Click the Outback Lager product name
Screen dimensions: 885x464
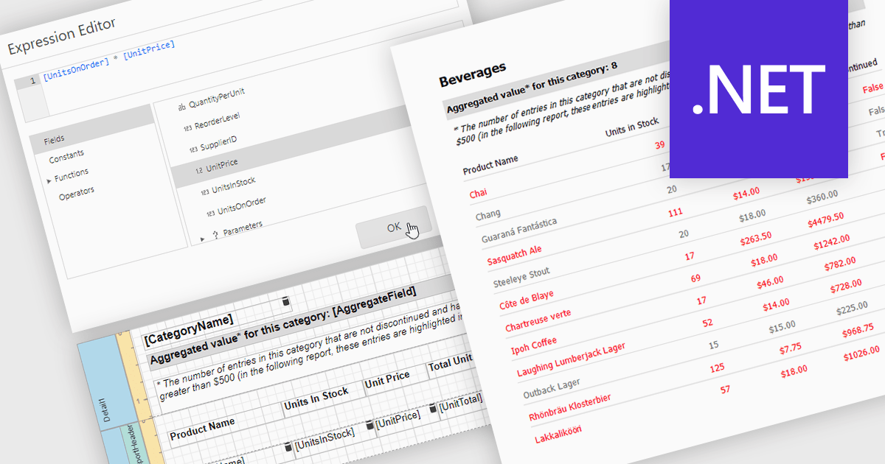[x=552, y=388]
